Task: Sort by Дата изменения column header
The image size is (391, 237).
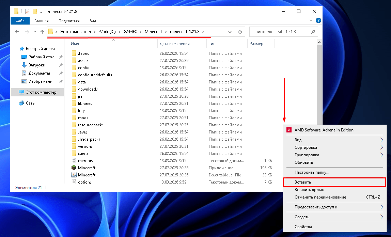Action: coord(174,44)
